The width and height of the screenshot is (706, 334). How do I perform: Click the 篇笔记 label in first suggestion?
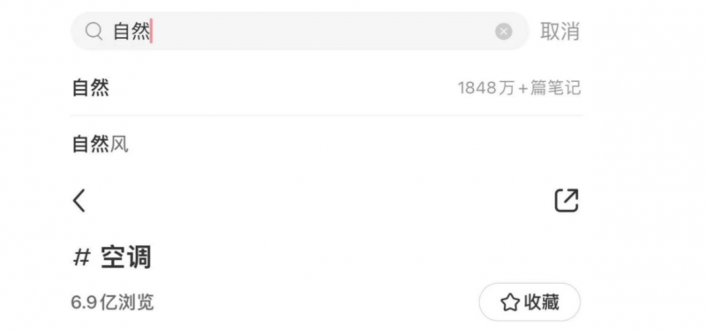point(555,88)
